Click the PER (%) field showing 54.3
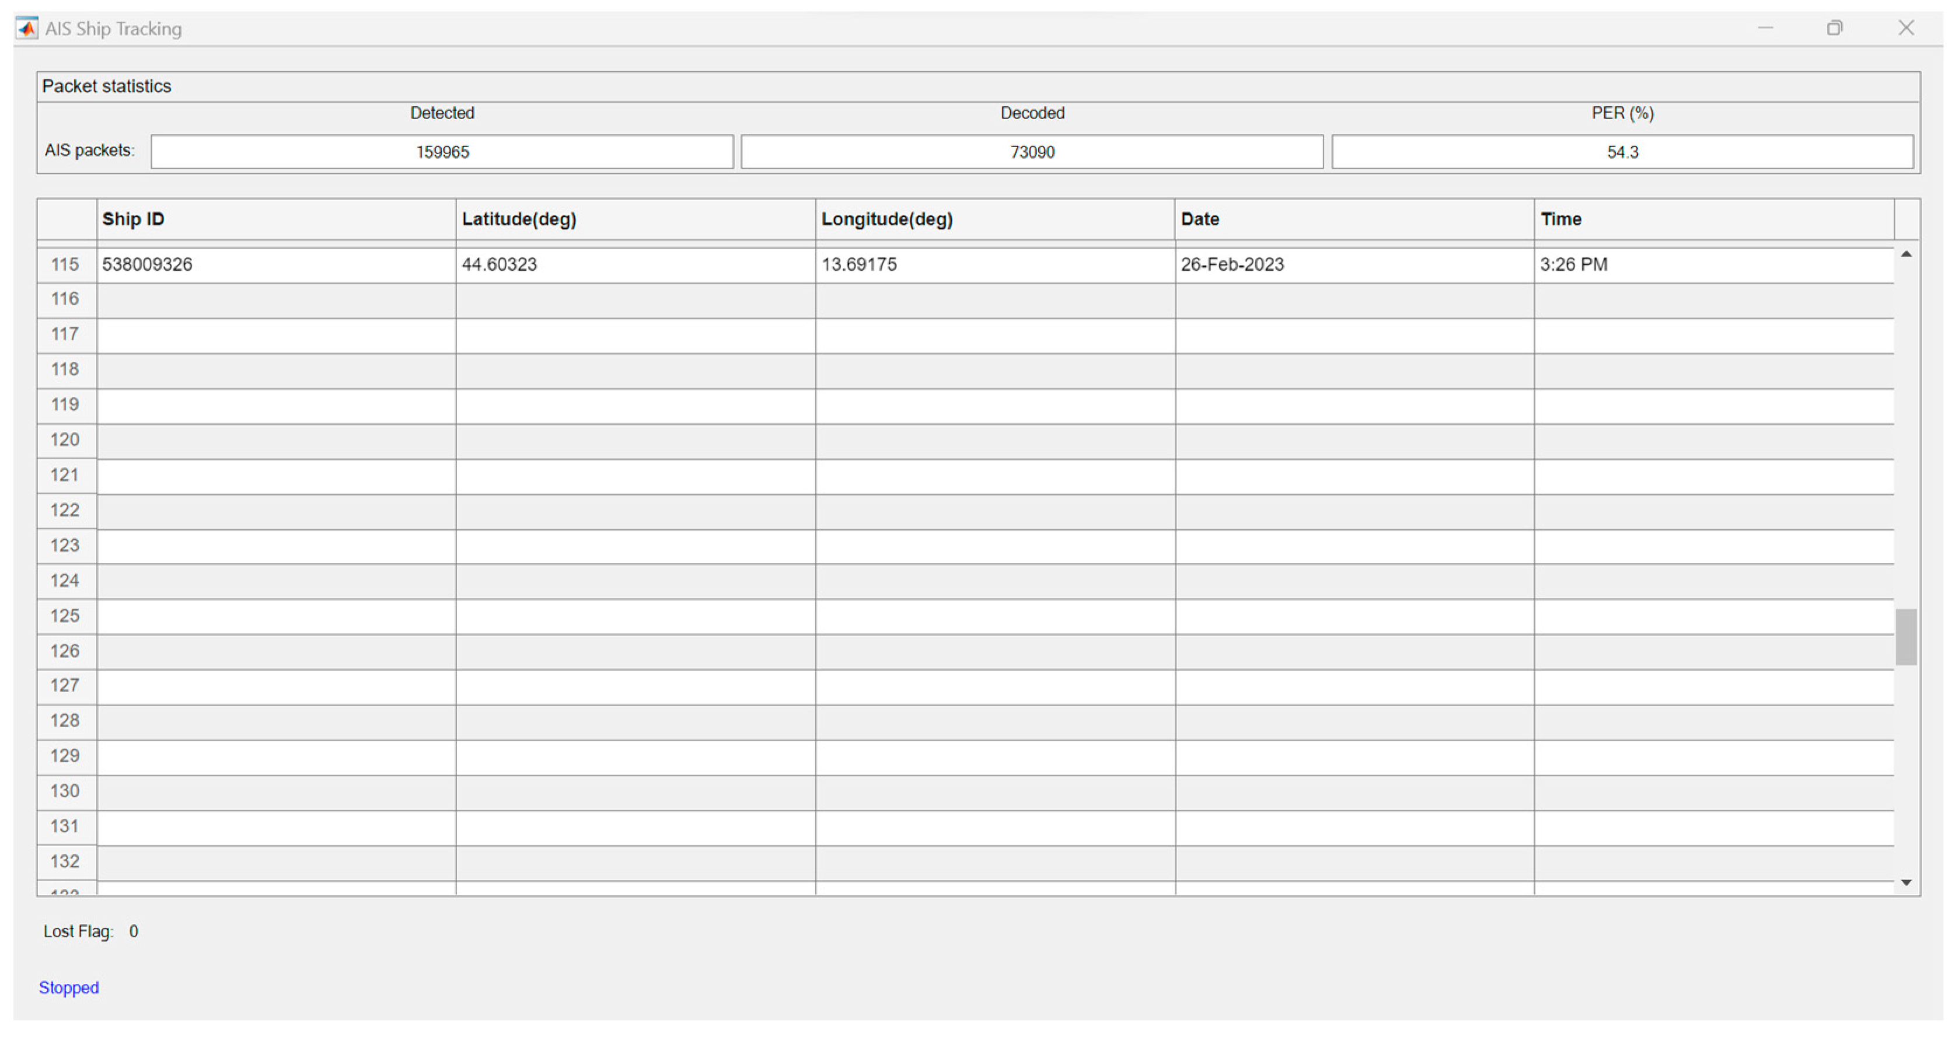 point(1622,152)
